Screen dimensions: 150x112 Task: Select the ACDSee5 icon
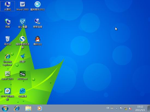(22, 75)
